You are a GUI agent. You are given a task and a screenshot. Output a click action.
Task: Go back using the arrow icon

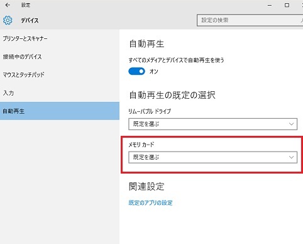8,5
